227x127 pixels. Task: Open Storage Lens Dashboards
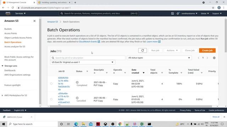pyautogui.click(x=10, y=71)
